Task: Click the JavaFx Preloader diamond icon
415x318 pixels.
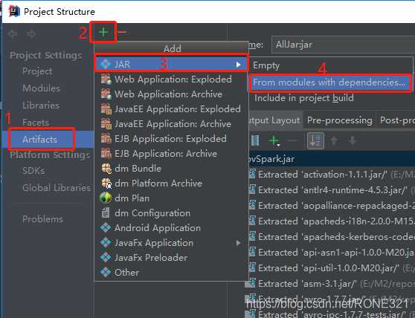Action: [x=106, y=258]
